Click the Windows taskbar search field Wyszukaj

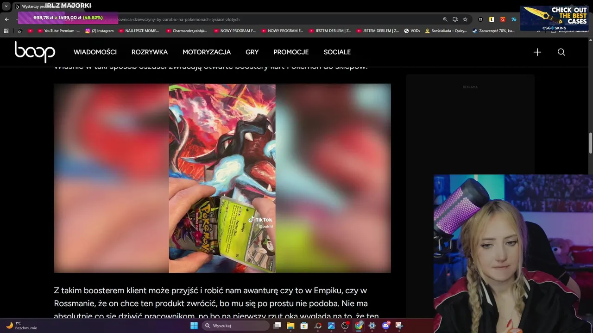click(235, 326)
